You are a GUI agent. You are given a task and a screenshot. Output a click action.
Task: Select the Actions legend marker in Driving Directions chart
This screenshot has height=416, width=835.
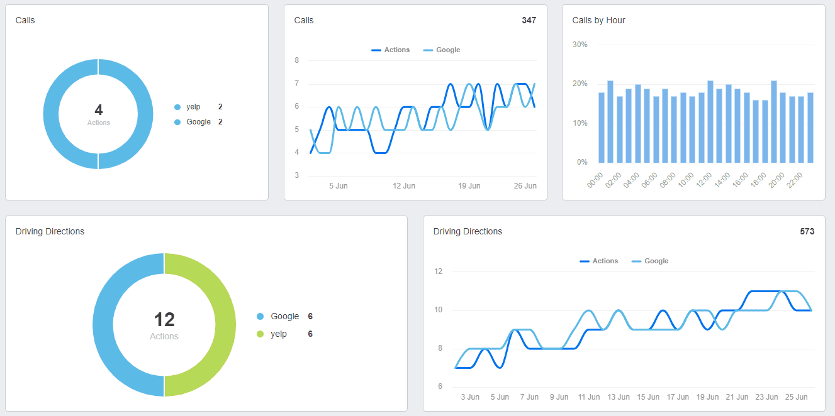tap(583, 261)
